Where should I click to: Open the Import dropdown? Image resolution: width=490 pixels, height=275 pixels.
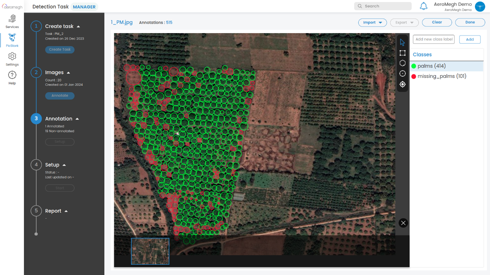pyautogui.click(x=372, y=23)
